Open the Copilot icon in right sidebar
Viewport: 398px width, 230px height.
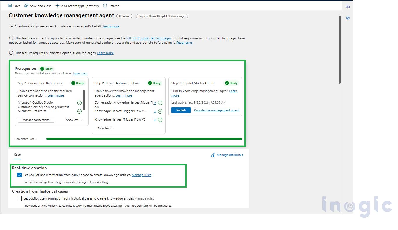348,18
